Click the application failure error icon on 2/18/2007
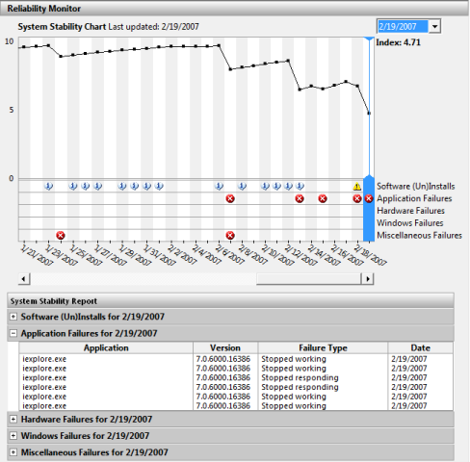 357,198
